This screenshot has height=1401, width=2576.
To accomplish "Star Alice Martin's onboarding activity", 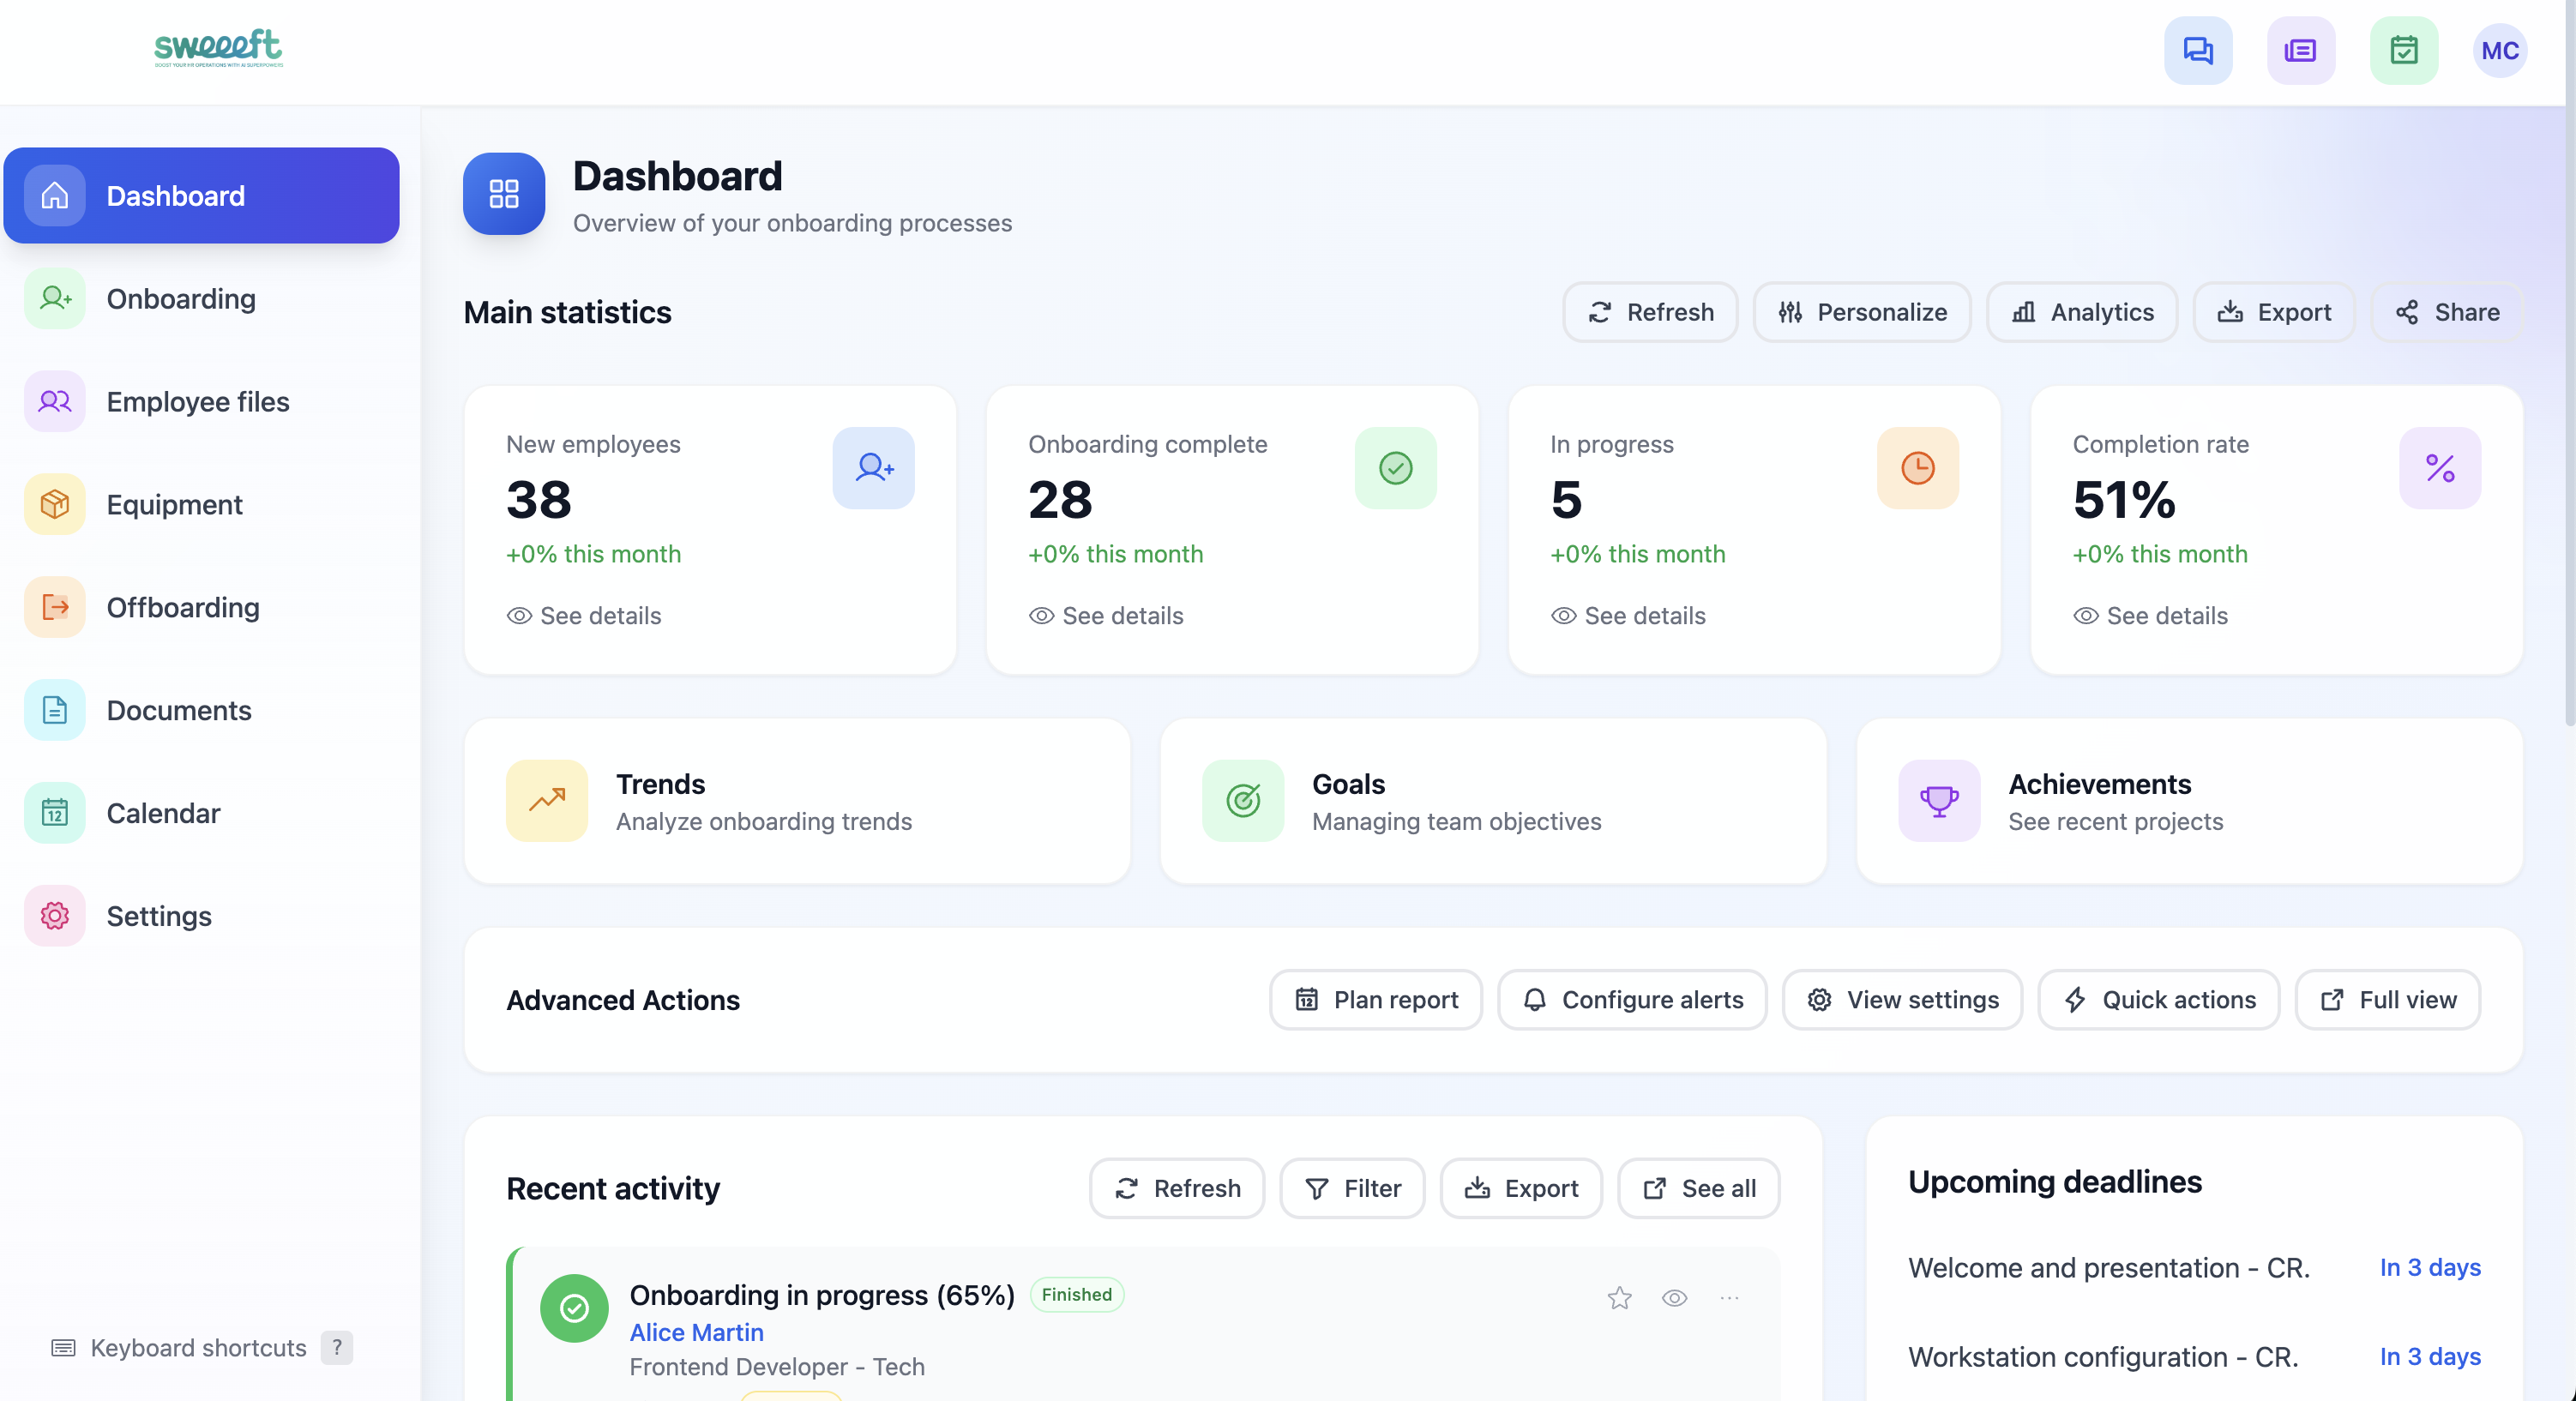I will pos(1620,1298).
